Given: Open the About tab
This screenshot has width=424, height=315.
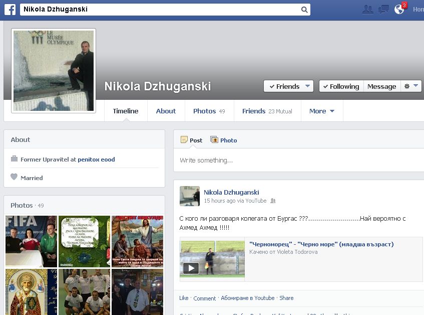Looking at the screenshot, I should (x=166, y=111).
